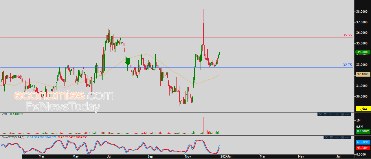Move the SlowSTO panel up
371x159 pixels.
(x=337, y=137)
